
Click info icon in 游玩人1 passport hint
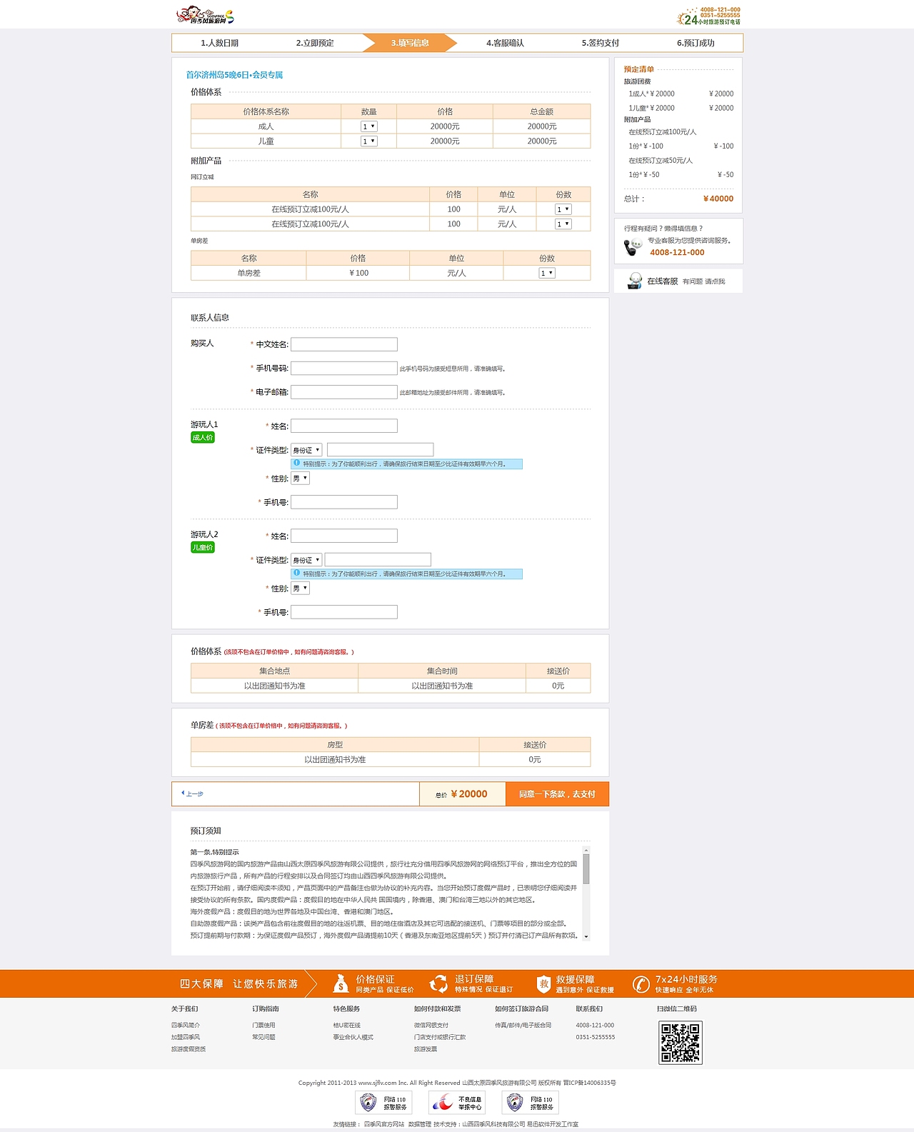pyautogui.click(x=296, y=464)
